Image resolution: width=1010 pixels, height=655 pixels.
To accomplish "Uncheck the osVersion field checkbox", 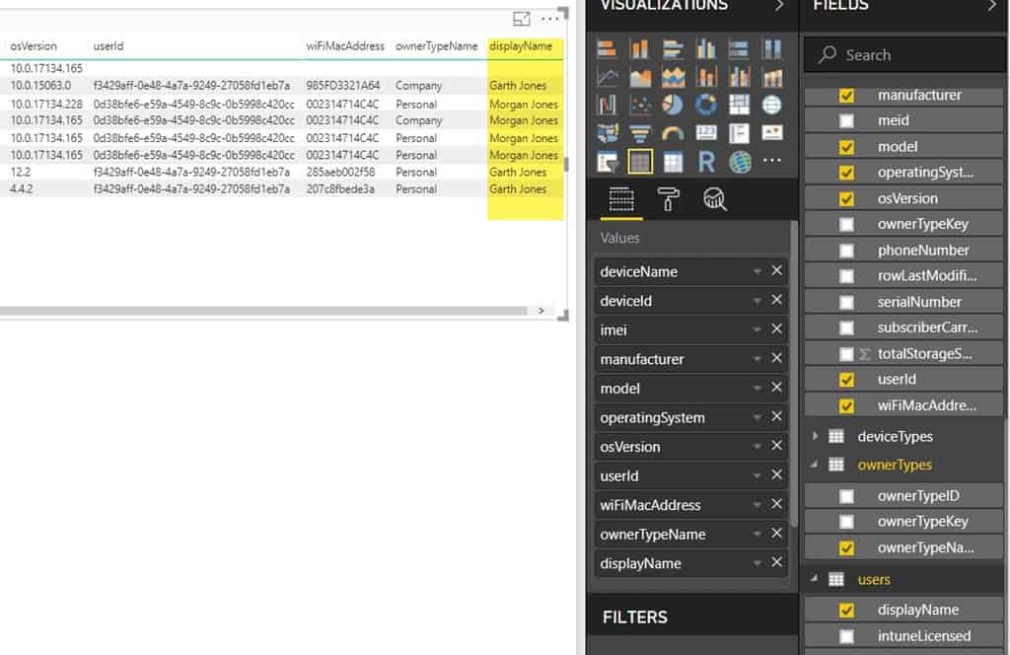I will tap(846, 199).
